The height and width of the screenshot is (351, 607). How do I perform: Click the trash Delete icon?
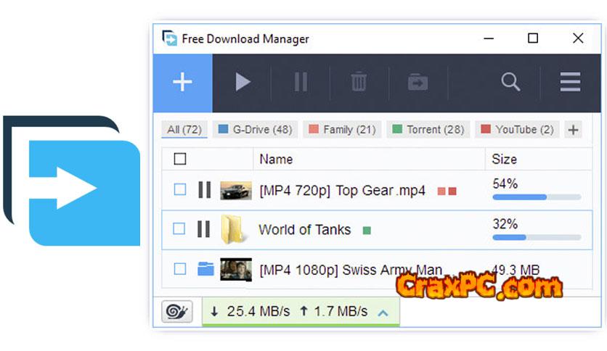pyautogui.click(x=359, y=83)
